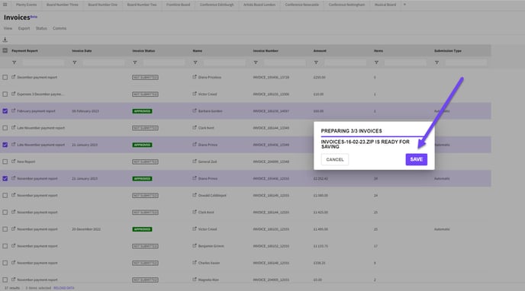525x291 pixels.
Task: Toggle the select-all checkbox in the table header
Action: pyautogui.click(x=5, y=50)
